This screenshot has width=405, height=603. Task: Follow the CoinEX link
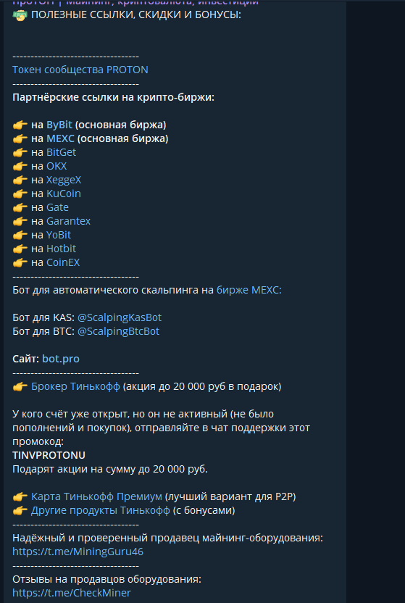tap(63, 262)
